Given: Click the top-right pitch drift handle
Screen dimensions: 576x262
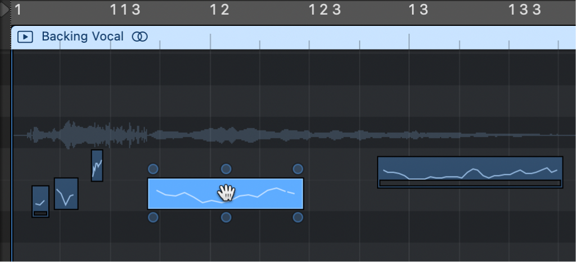Looking at the screenshot, I should click(298, 169).
